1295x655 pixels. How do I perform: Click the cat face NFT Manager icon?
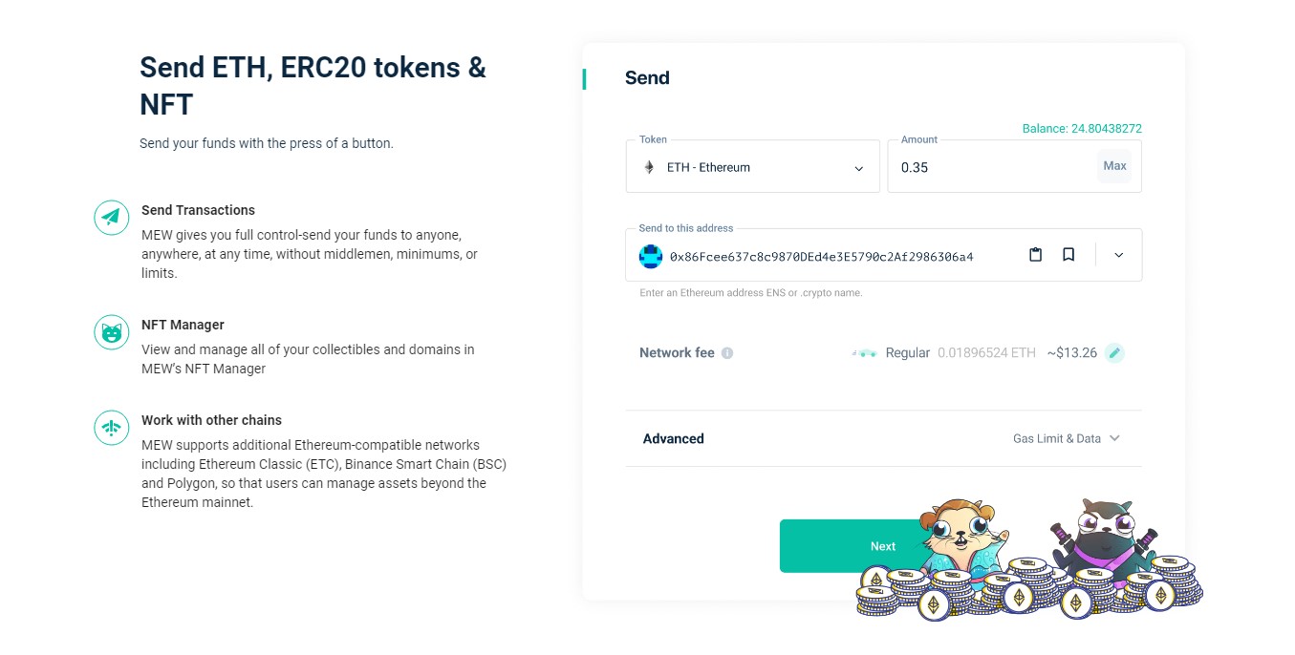112,332
